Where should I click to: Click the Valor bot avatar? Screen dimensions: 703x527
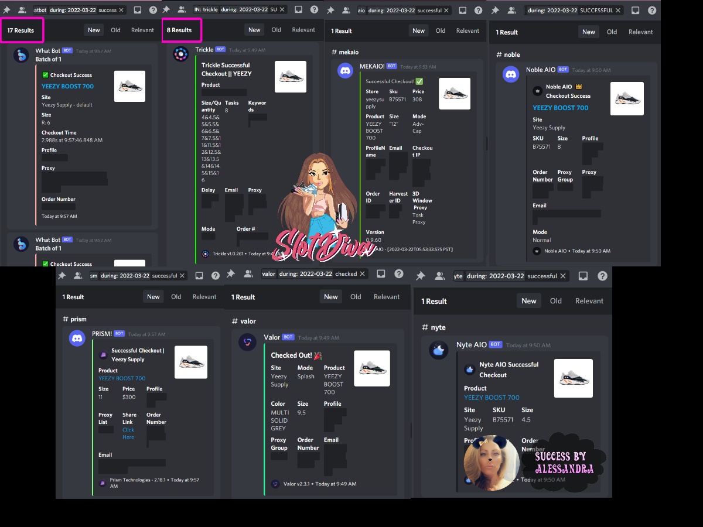(247, 343)
